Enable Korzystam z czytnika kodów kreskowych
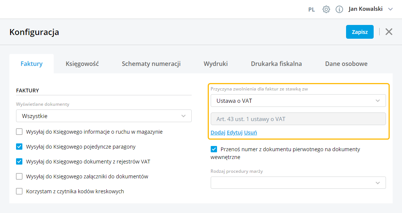 click(19, 191)
